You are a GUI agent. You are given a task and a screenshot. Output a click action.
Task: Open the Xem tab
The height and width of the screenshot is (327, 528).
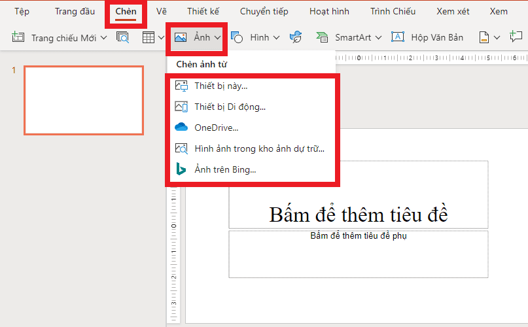coord(499,12)
